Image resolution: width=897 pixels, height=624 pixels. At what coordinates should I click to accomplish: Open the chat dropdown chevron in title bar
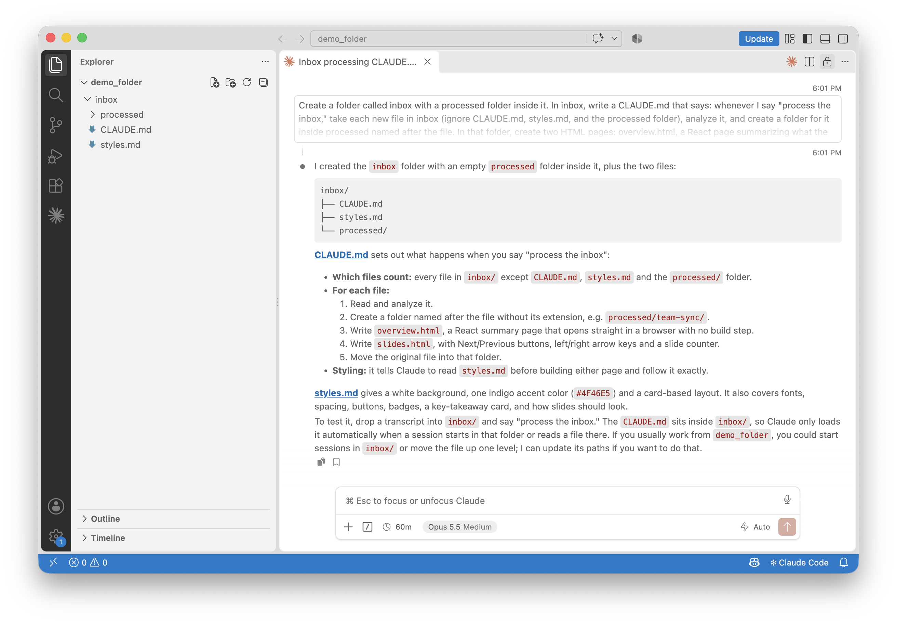(614, 39)
